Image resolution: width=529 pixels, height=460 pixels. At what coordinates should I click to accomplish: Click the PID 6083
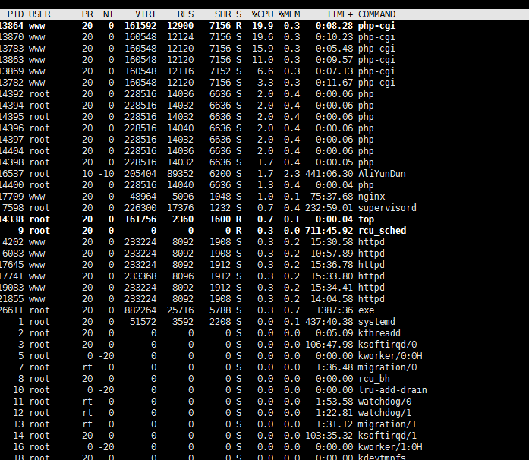pyautogui.click(x=13, y=254)
